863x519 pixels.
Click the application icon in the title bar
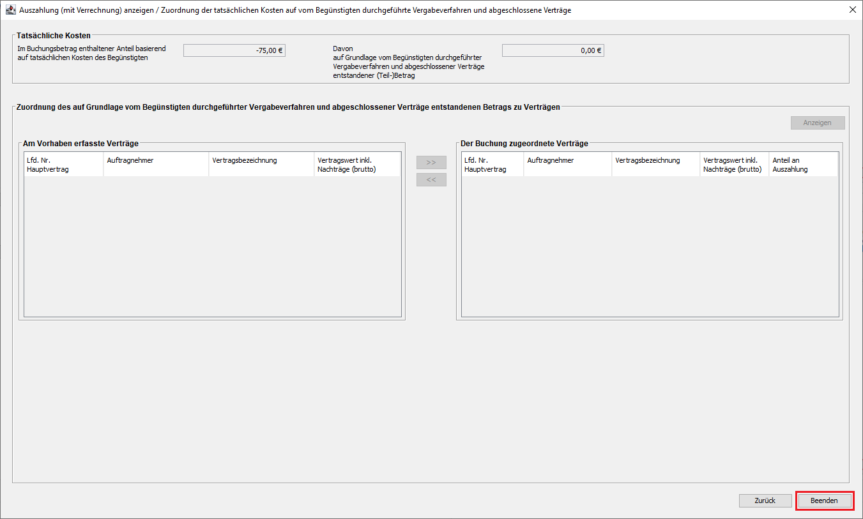coord(10,10)
